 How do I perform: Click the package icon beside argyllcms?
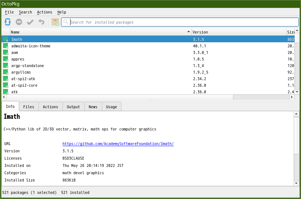point(6,72)
